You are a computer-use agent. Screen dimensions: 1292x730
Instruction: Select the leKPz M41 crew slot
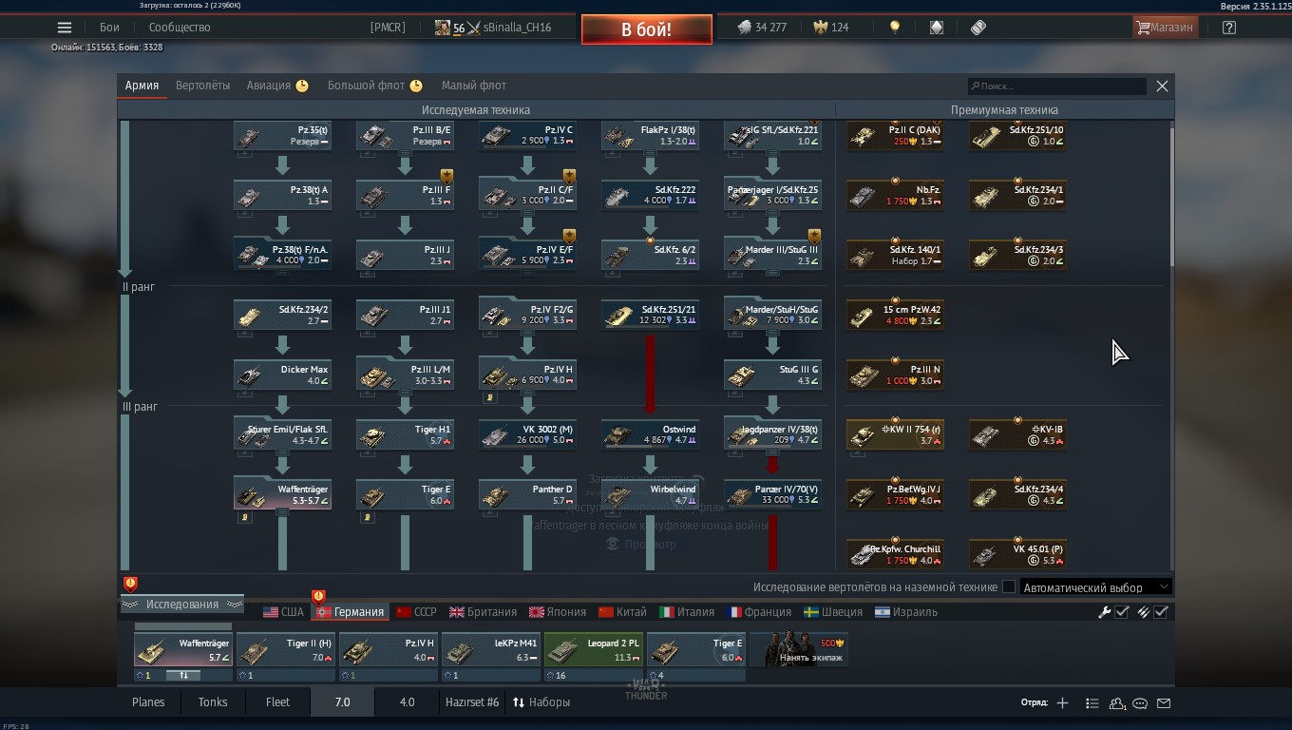(x=491, y=650)
